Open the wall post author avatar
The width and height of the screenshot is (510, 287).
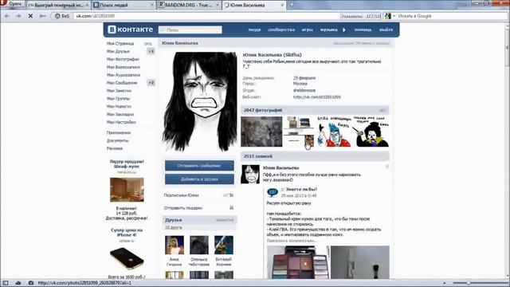click(250, 174)
